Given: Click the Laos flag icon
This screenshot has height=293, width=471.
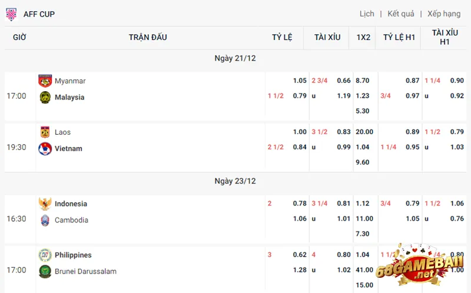Looking at the screenshot, I should (x=45, y=132).
